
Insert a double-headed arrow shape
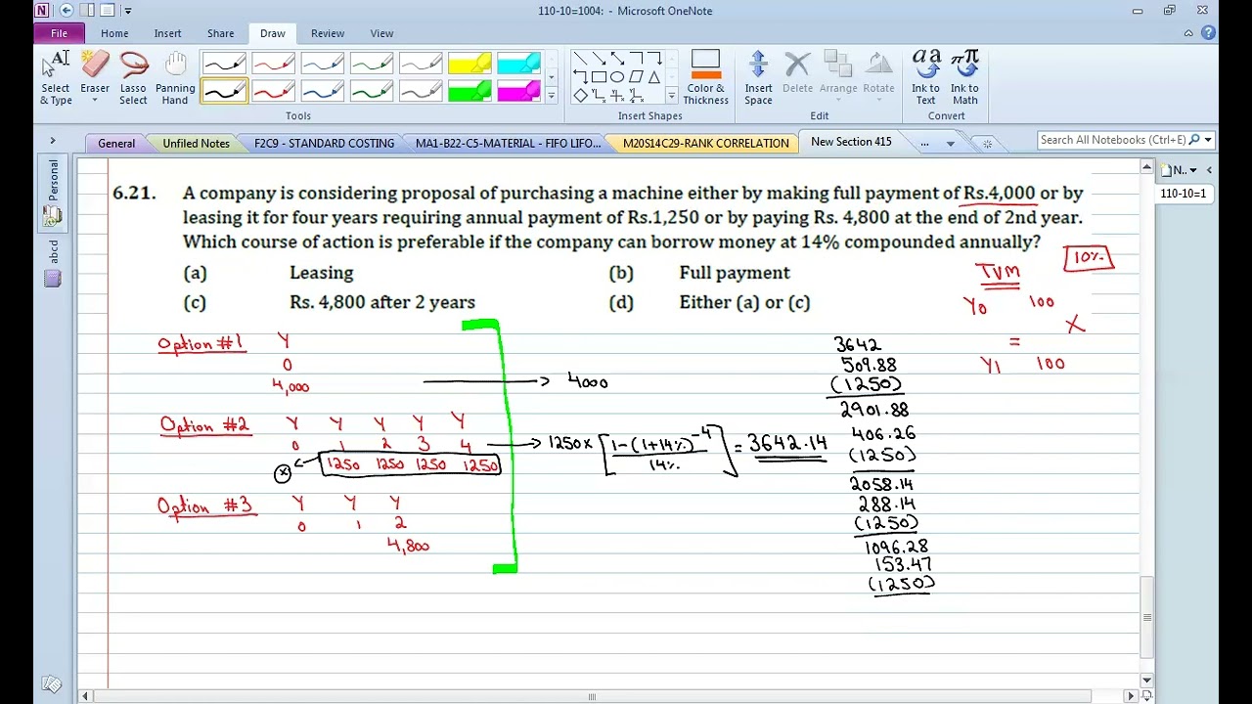617,59
